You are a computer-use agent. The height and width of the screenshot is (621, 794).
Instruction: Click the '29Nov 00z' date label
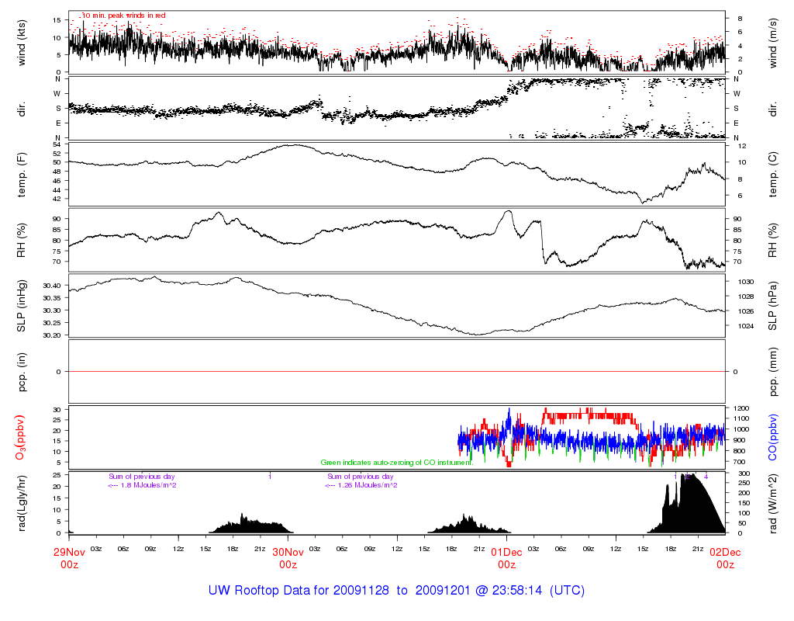(69, 558)
